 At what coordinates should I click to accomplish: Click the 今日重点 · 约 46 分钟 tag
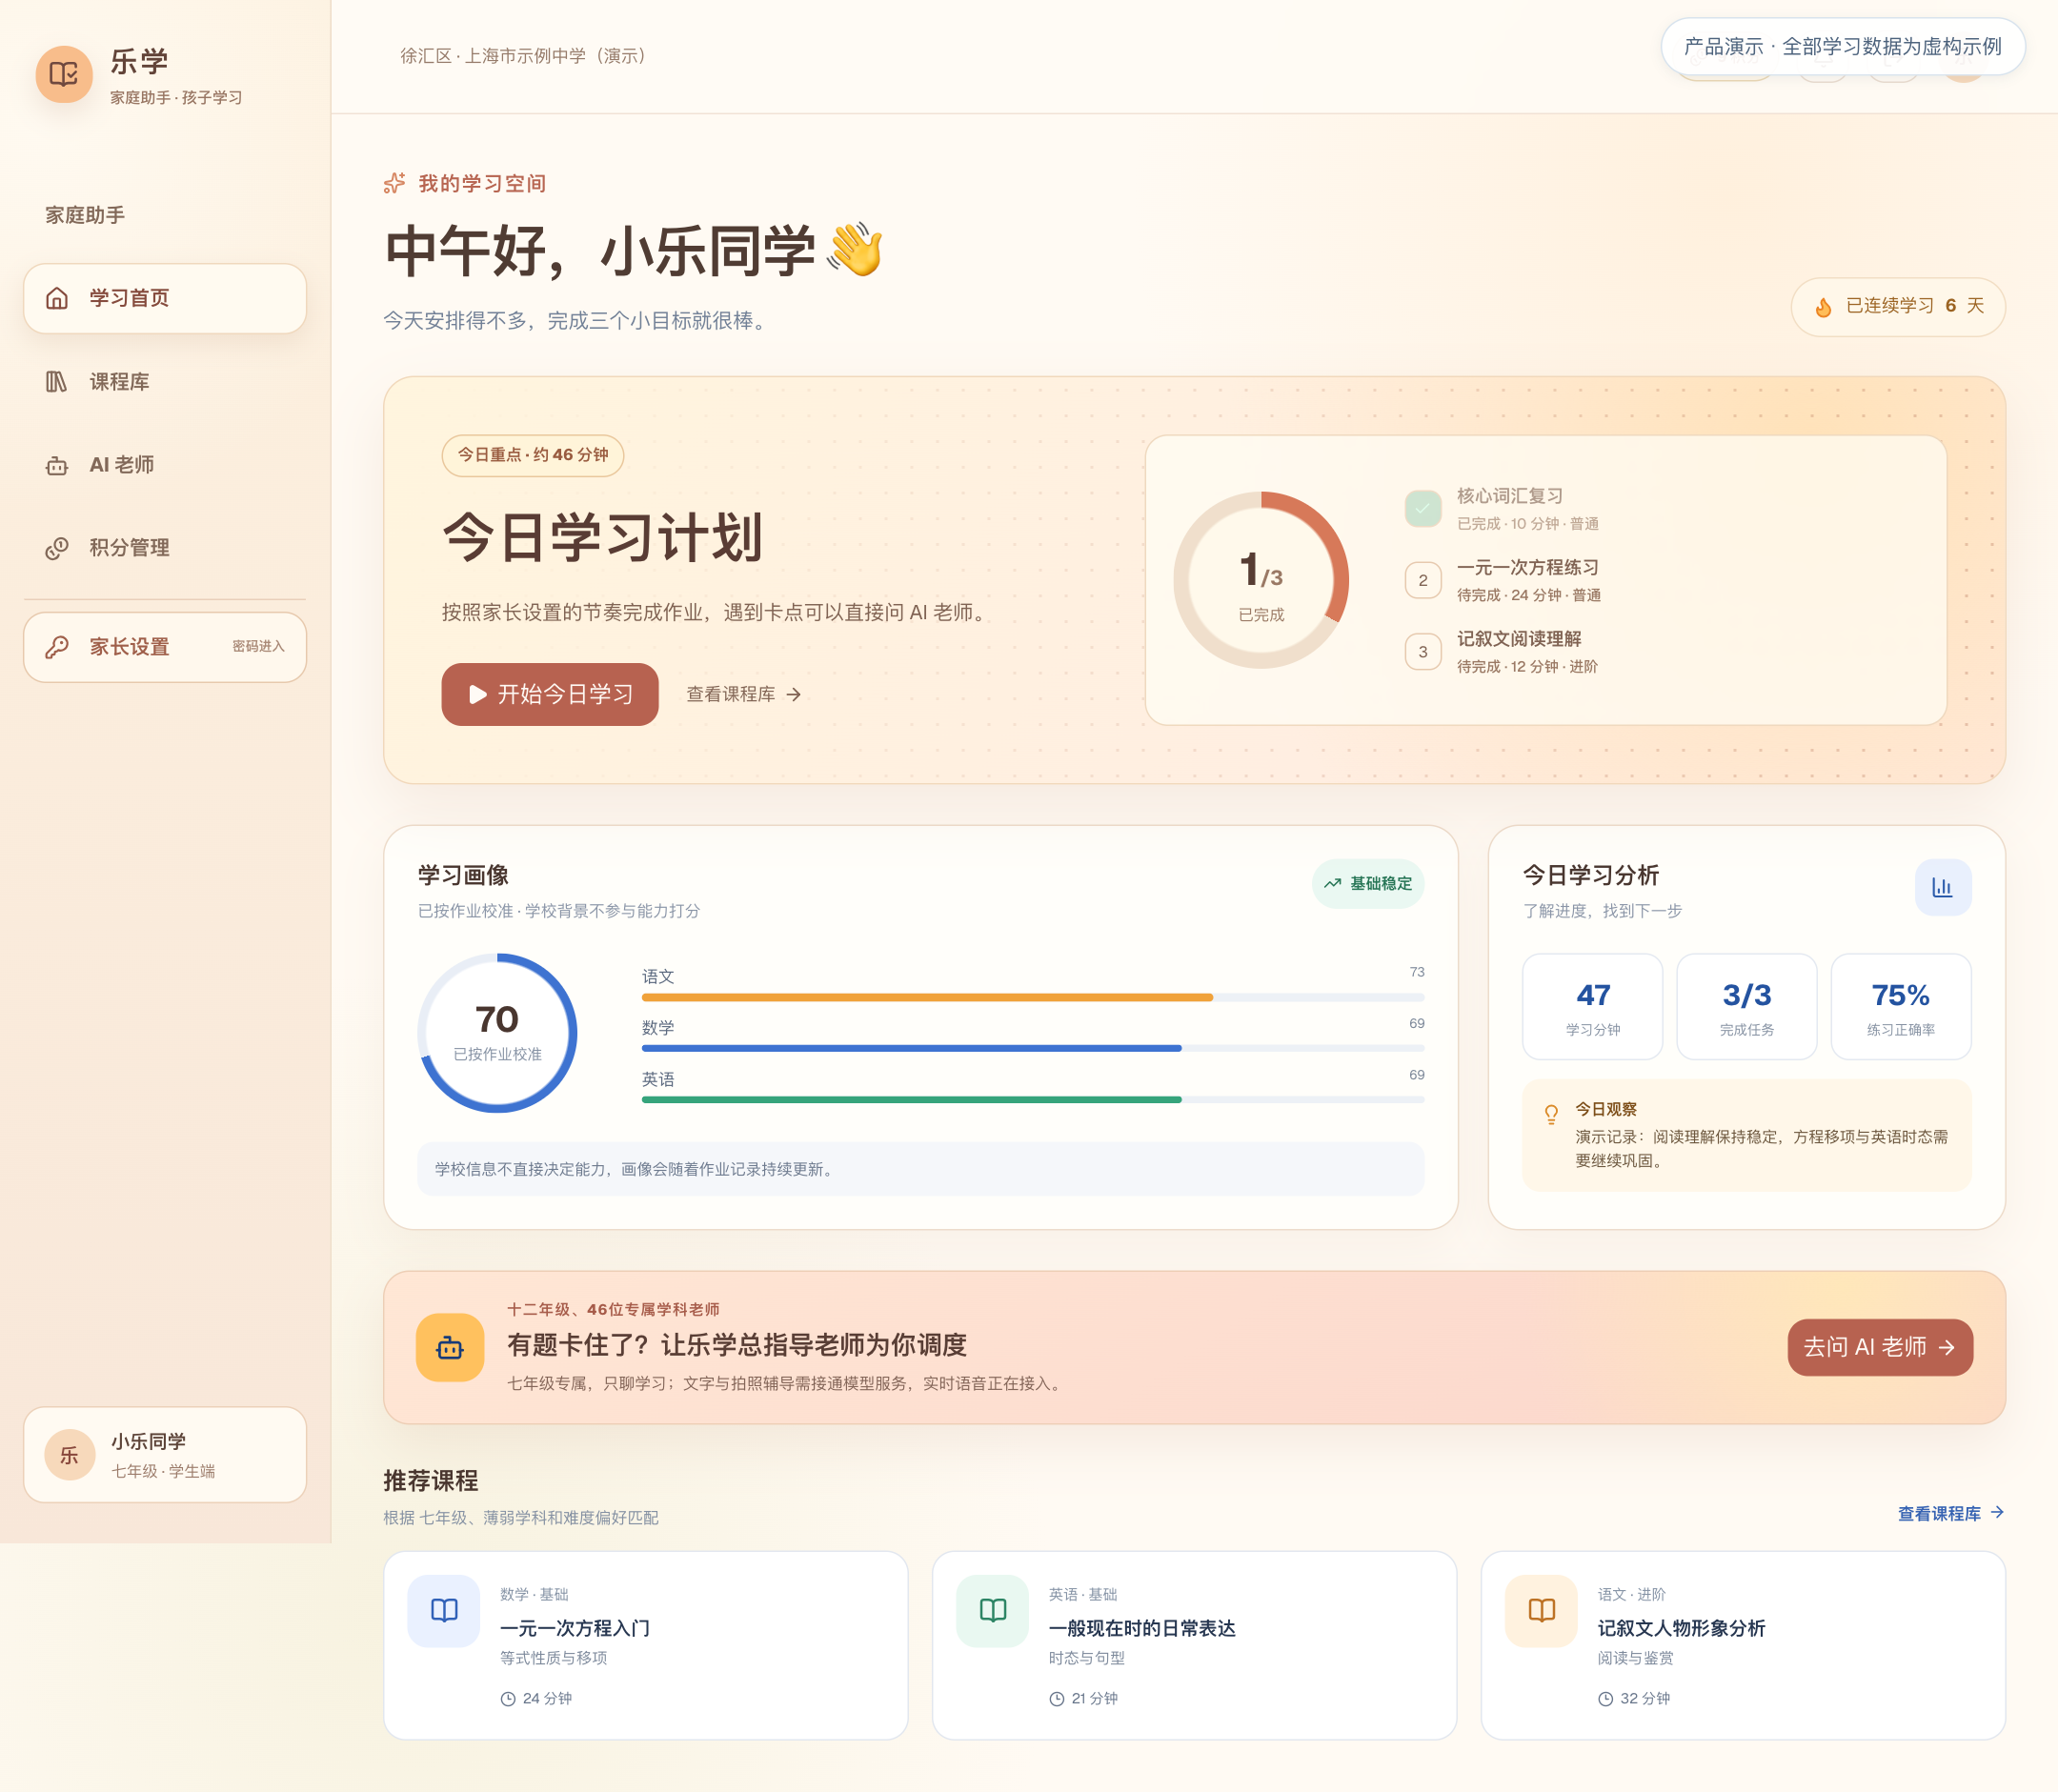pyautogui.click(x=533, y=455)
